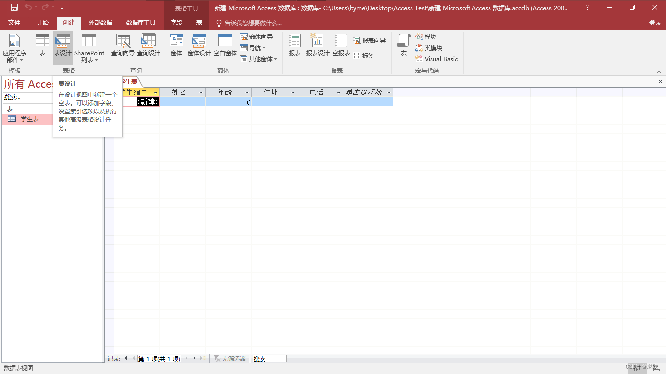Click the empty 姓名 cell in new row
Viewport: 666px width, 374px height.
click(183, 102)
